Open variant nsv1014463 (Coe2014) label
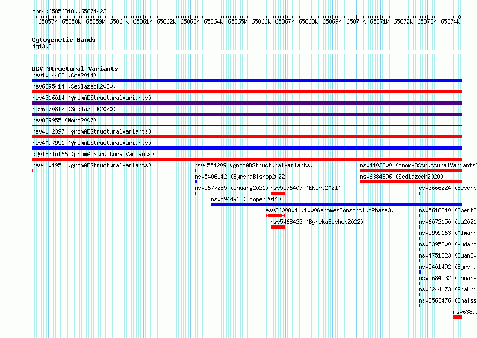Screen dimensions: 477x338 [x=64, y=75]
